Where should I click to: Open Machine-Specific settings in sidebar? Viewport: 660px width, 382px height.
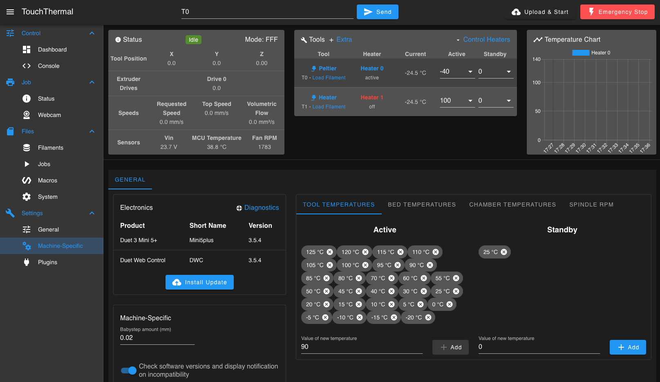[51, 246]
